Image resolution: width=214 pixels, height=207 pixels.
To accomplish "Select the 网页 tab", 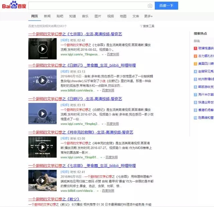I will [x=34, y=16].
